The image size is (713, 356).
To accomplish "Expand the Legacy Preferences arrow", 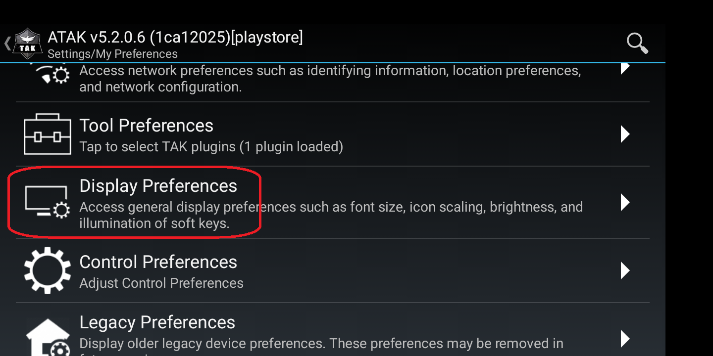I will tap(625, 338).
